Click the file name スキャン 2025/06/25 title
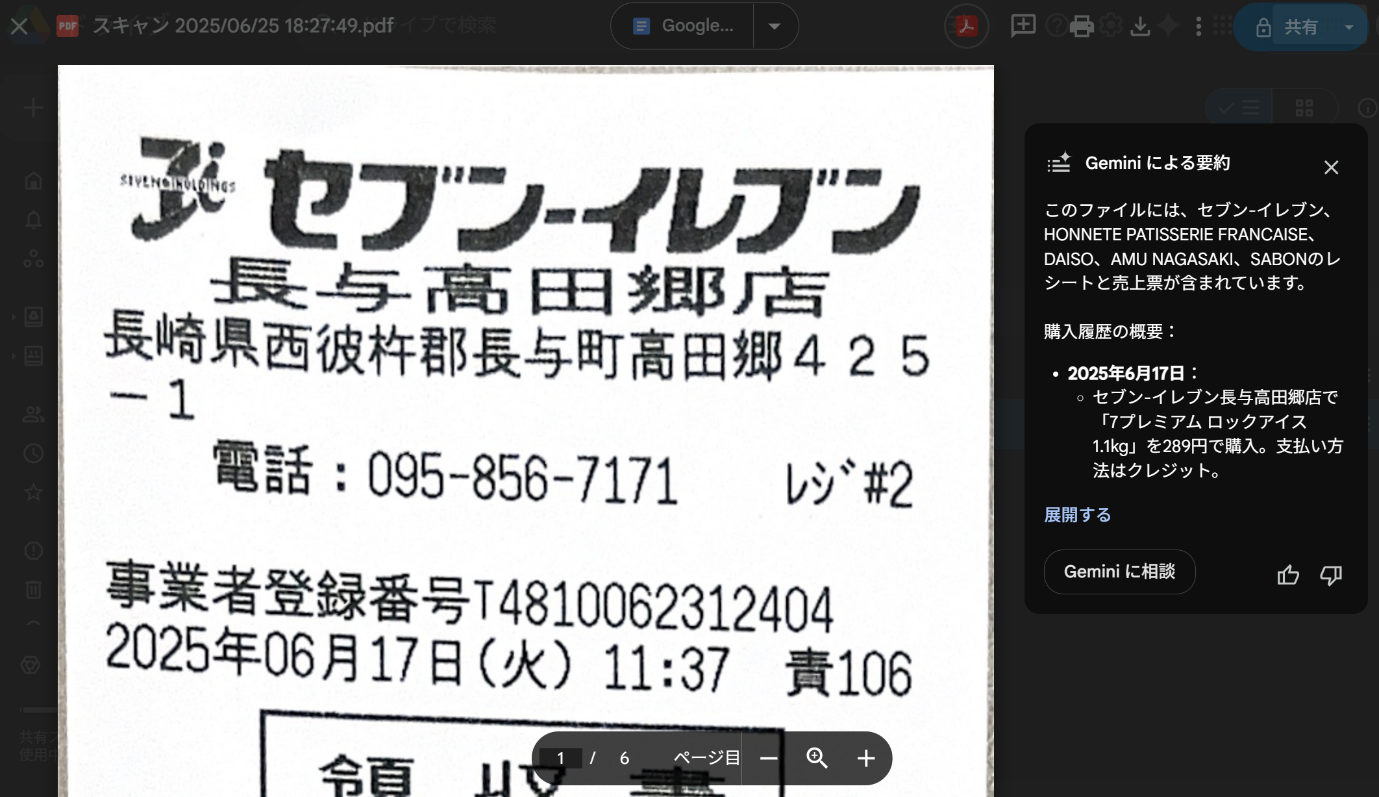The height and width of the screenshot is (797, 1379). point(243,26)
